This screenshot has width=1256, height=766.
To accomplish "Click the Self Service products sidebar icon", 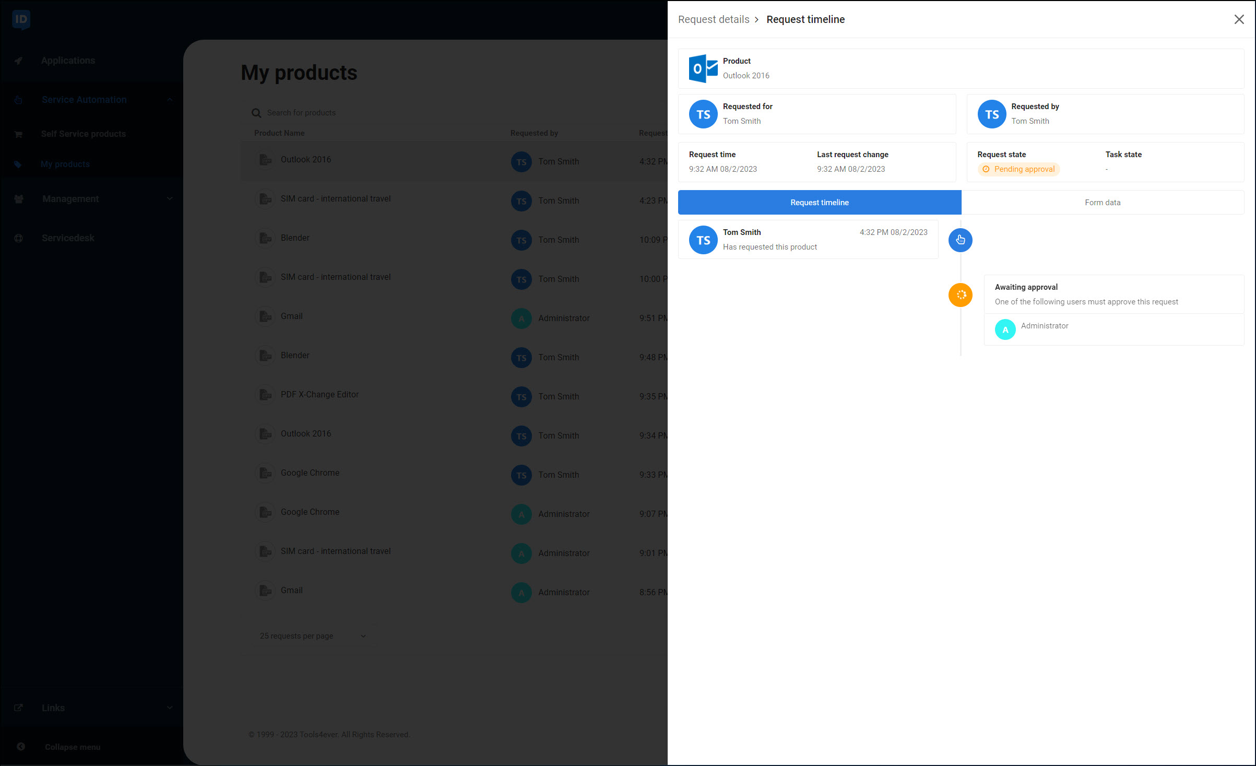I will 19,133.
